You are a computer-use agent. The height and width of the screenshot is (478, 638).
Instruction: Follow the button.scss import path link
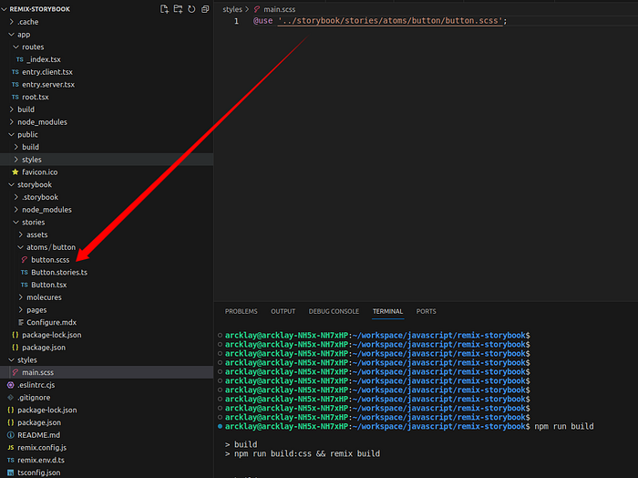coord(391,21)
